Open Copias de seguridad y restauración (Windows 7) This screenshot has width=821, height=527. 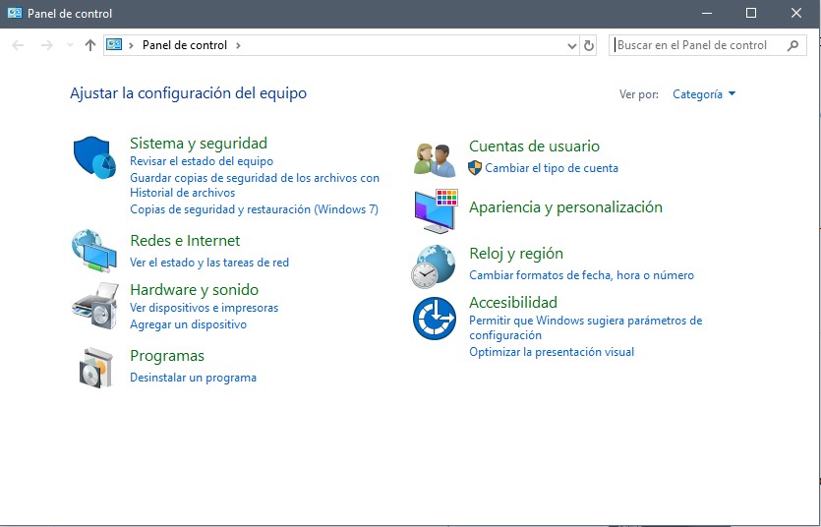tap(254, 209)
